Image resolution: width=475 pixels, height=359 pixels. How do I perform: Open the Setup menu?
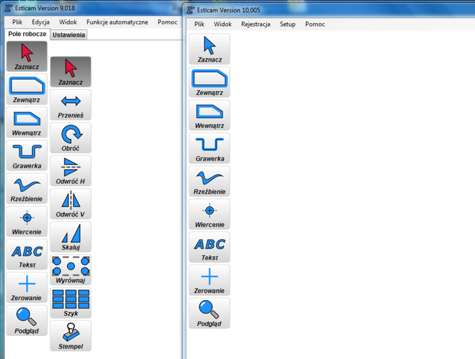click(287, 24)
